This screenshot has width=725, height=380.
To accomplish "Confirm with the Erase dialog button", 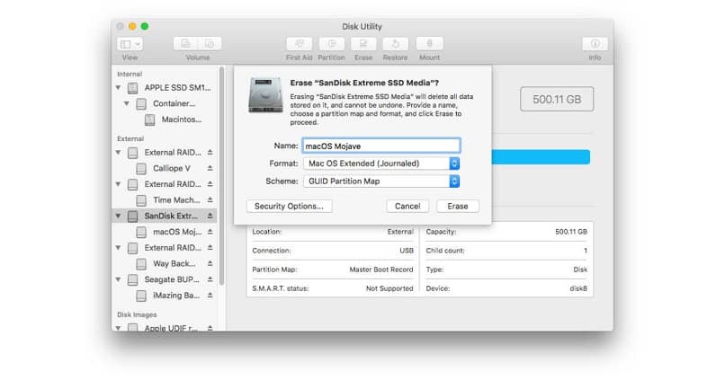I will coord(458,206).
